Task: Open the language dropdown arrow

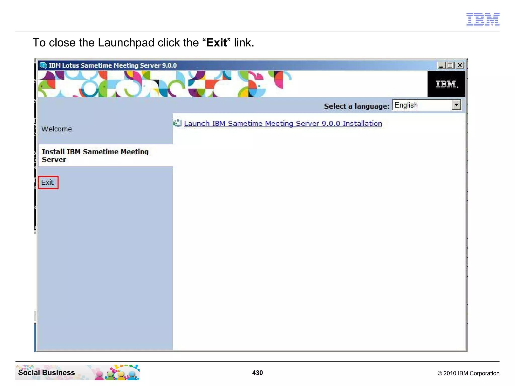Action: pyautogui.click(x=456, y=105)
